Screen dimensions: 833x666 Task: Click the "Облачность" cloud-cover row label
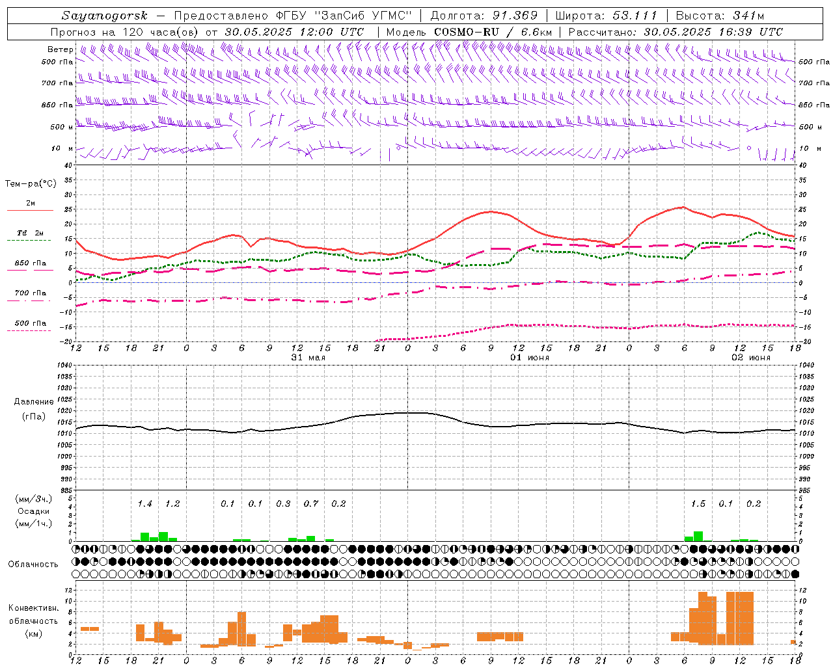[x=33, y=564]
